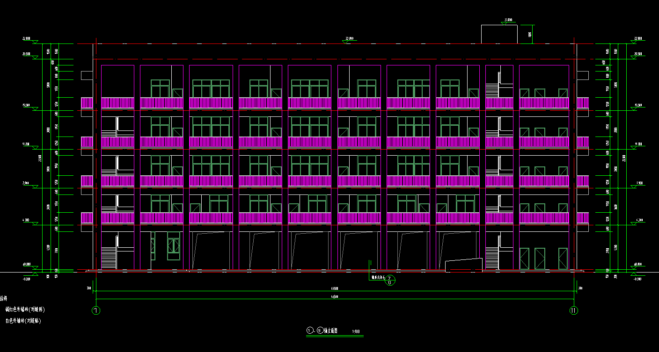
Task: Select the 白色外墙砖 legend text
Action: click(23, 321)
